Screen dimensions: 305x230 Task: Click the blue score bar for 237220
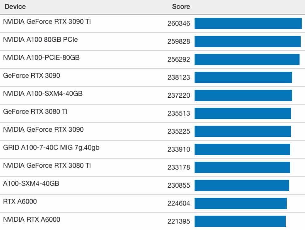coord(243,95)
